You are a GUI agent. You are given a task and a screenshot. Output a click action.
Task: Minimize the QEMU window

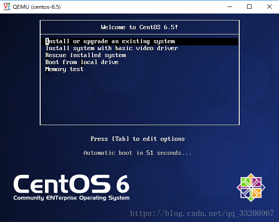point(230,7)
